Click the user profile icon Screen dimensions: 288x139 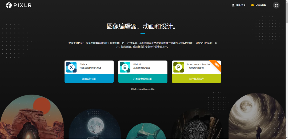tap(233, 5)
